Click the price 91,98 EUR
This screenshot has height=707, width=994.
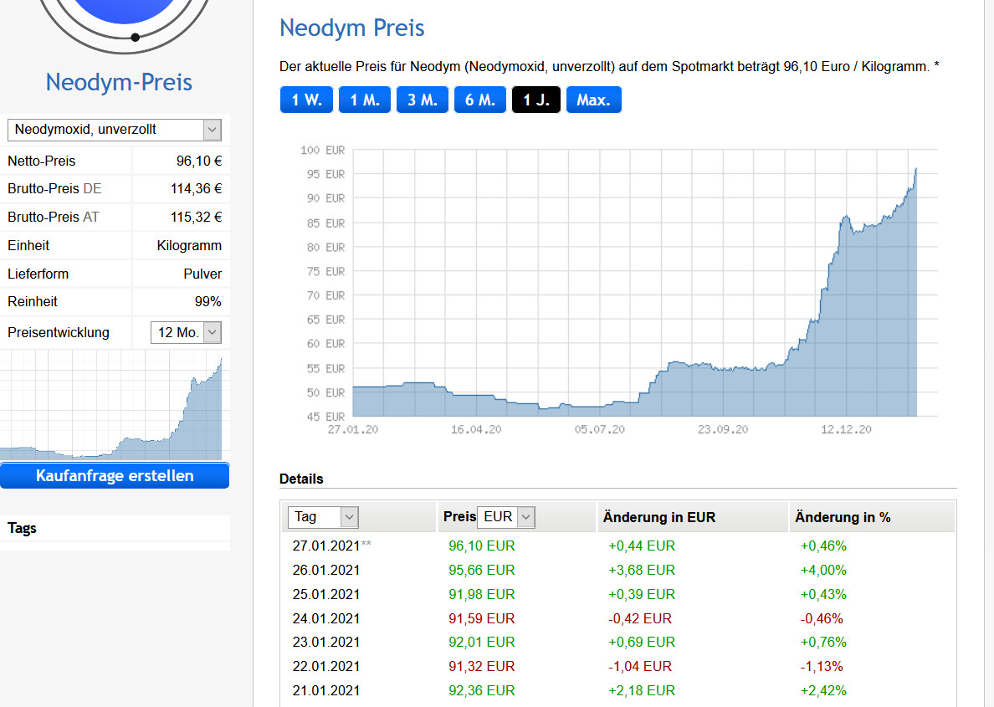click(482, 594)
